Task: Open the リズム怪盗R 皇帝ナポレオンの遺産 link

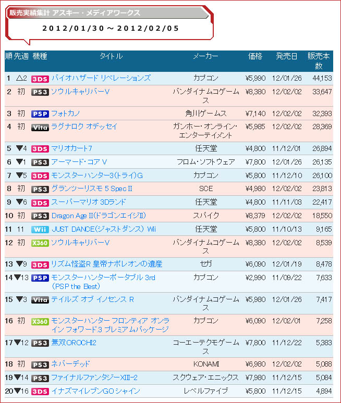Action: pyautogui.click(x=106, y=264)
